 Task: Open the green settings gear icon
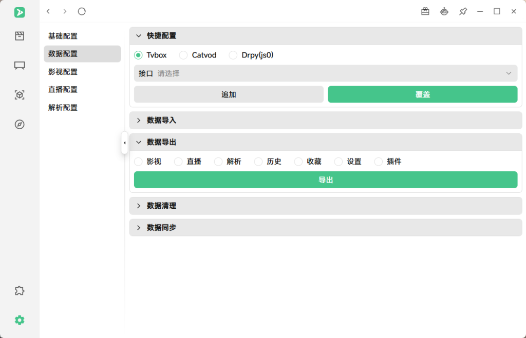pyautogui.click(x=20, y=320)
